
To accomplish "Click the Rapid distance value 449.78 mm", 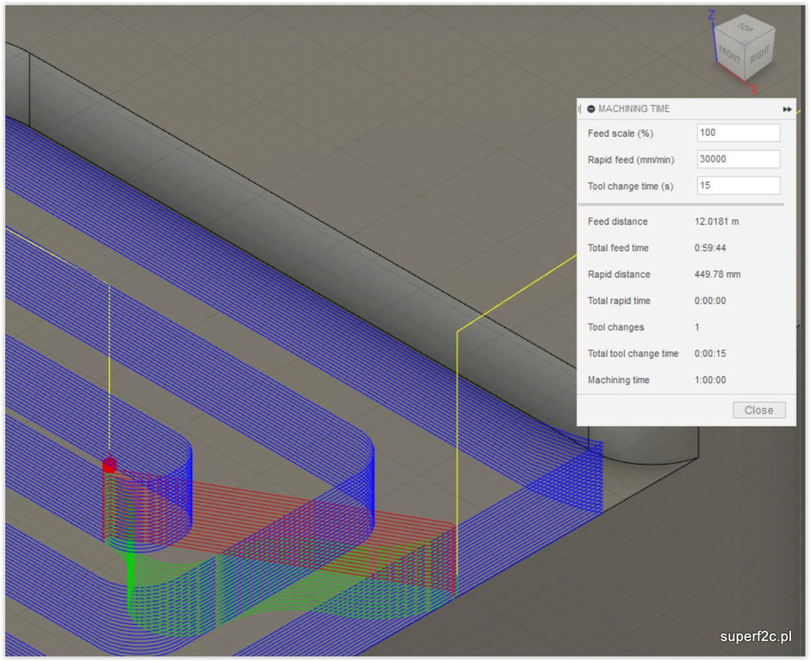I will pos(717,275).
